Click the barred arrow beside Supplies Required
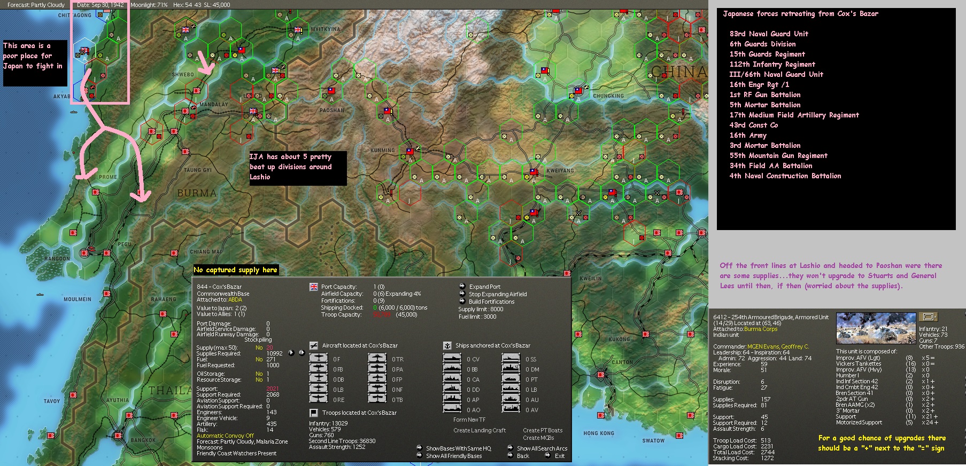Screen dimensions: 966x466 (x=302, y=353)
